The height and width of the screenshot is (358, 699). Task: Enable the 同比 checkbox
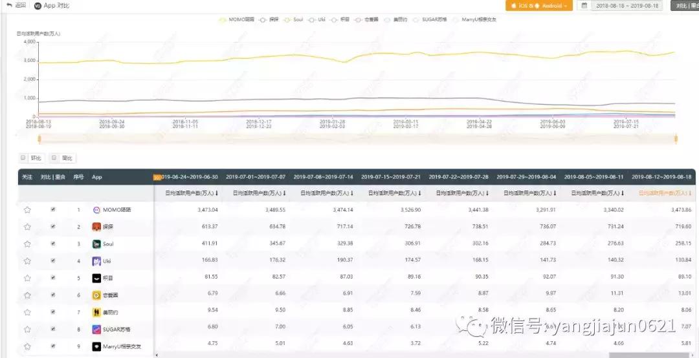(54, 157)
